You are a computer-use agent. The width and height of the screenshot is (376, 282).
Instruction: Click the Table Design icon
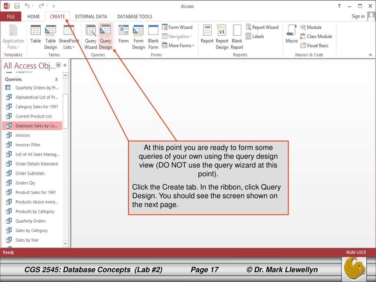pos(51,37)
